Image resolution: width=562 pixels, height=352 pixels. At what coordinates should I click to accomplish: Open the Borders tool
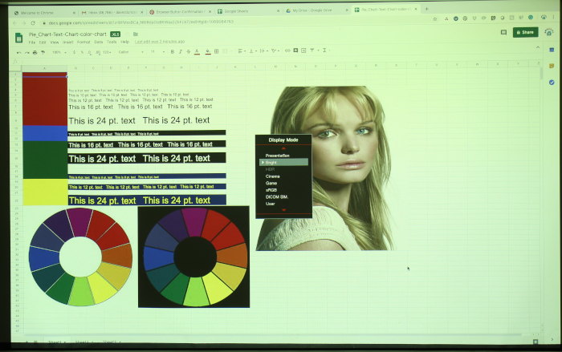(x=217, y=51)
